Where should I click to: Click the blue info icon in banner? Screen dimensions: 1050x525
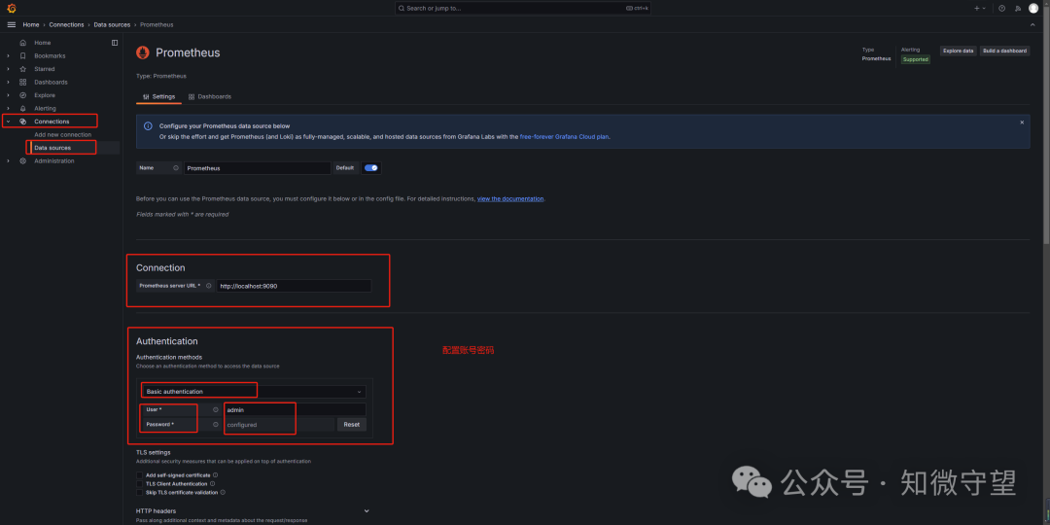148,125
